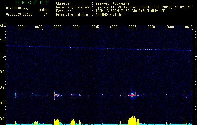Click the meteor echo burst below 0603
The width and height of the screenshot is (197, 125).
point(58,95)
